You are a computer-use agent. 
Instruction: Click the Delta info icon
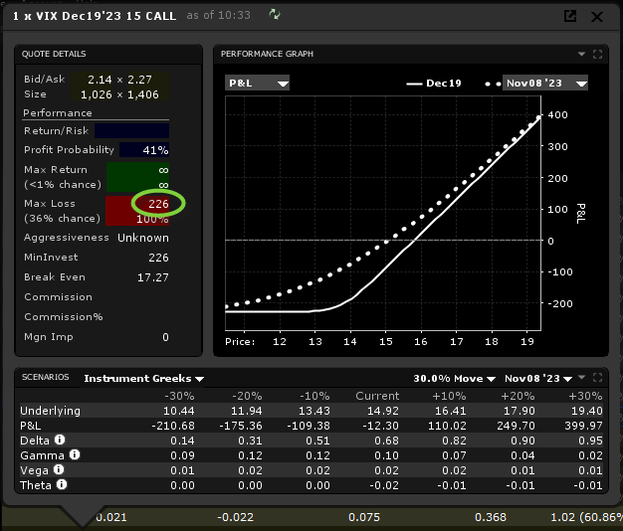[60, 440]
